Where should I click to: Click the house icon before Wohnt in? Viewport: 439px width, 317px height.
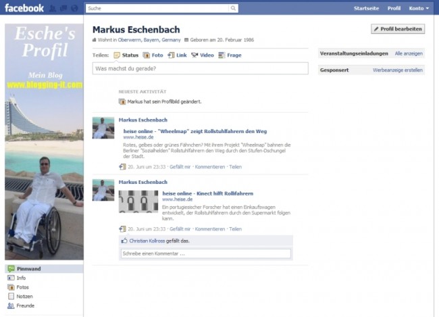coord(95,40)
